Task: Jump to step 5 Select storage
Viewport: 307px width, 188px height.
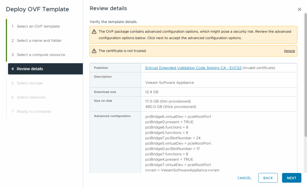Action: point(30,83)
